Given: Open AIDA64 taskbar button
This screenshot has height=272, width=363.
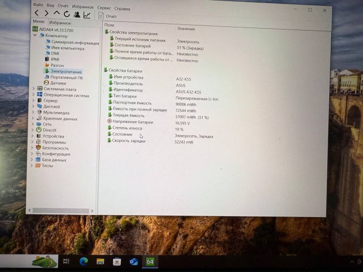Looking at the screenshot, I should (150, 262).
